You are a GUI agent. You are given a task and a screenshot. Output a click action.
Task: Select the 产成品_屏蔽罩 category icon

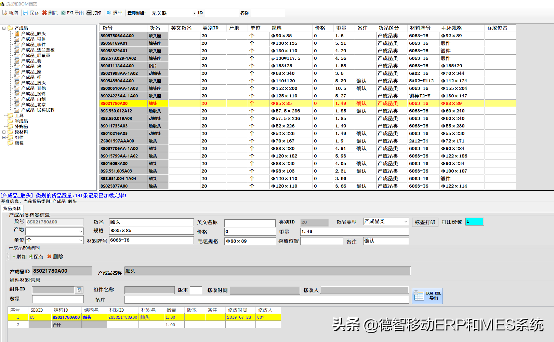17,55
